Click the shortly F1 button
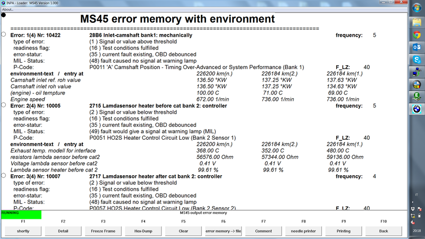This screenshot has height=239, width=425. 23,231
